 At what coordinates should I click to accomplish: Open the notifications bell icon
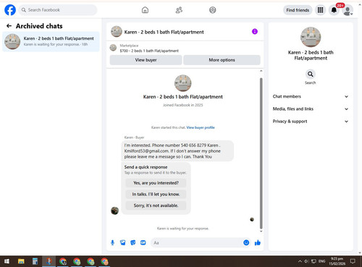[x=334, y=10]
